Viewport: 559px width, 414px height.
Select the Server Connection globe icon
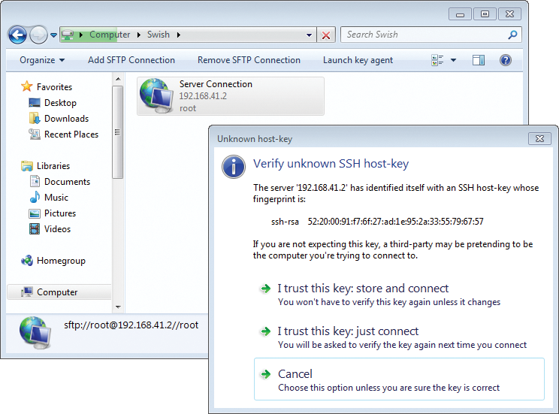pyautogui.click(x=158, y=96)
